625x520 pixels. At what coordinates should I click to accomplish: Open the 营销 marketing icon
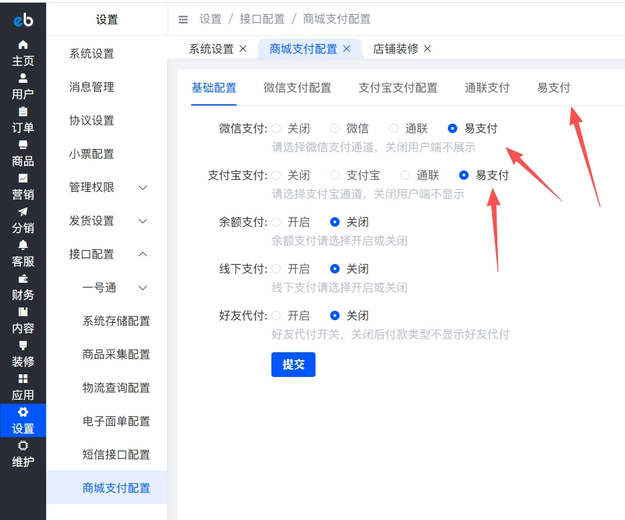22,186
